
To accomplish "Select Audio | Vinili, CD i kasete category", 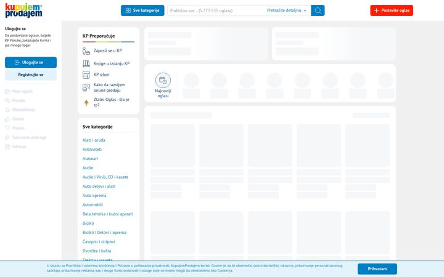I will (105, 177).
